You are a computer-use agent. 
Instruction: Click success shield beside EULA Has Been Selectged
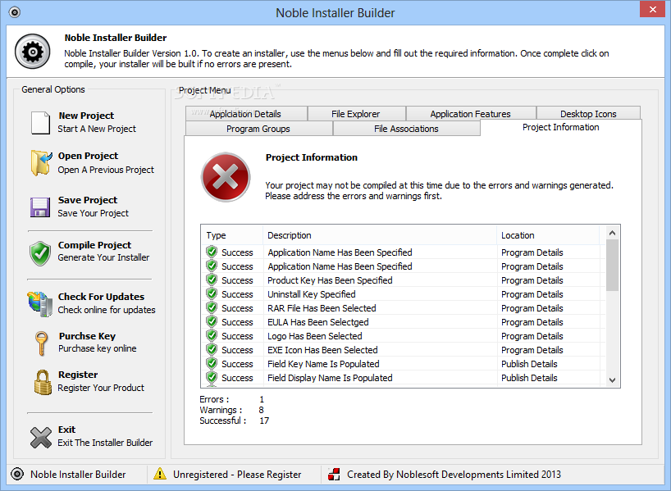tap(212, 321)
